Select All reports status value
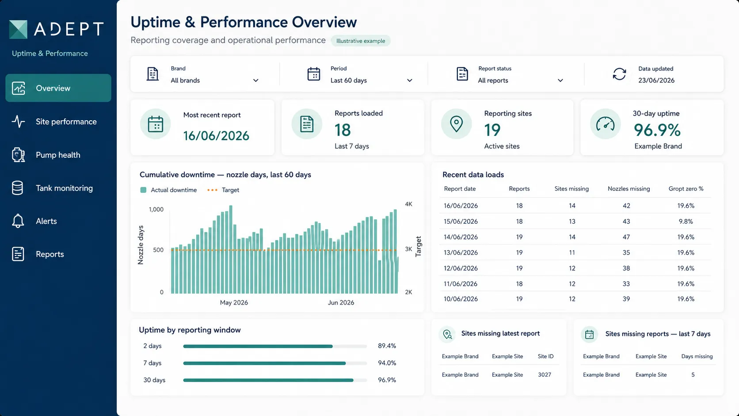The image size is (739, 416). [x=493, y=80]
